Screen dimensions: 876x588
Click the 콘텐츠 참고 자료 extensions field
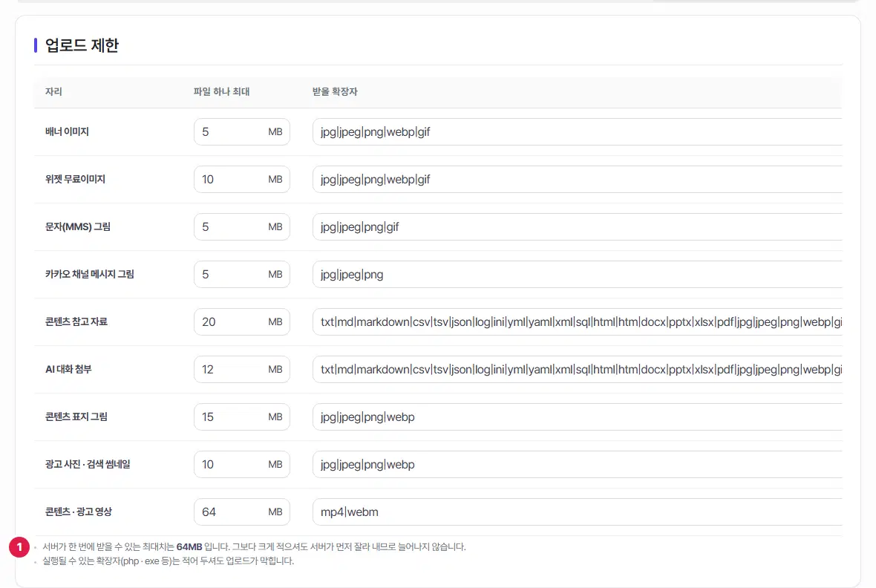[577, 322]
